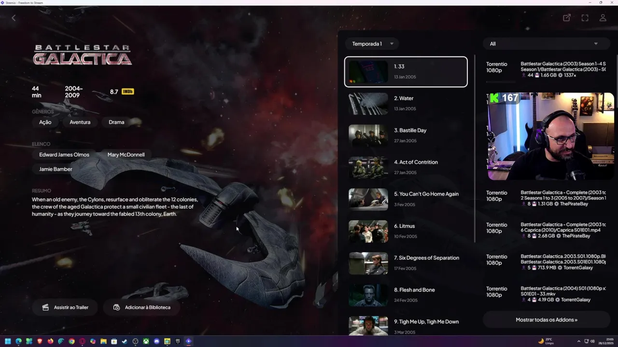Click Mostrar todas os Addons button
Screen dimensions: 618x347
tap(547, 320)
